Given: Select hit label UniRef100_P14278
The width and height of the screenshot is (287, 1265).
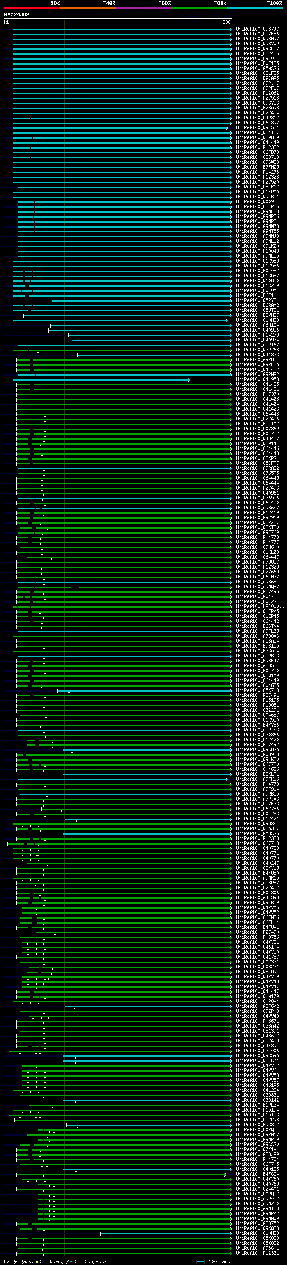Looking at the screenshot, I should pyautogui.click(x=257, y=172).
